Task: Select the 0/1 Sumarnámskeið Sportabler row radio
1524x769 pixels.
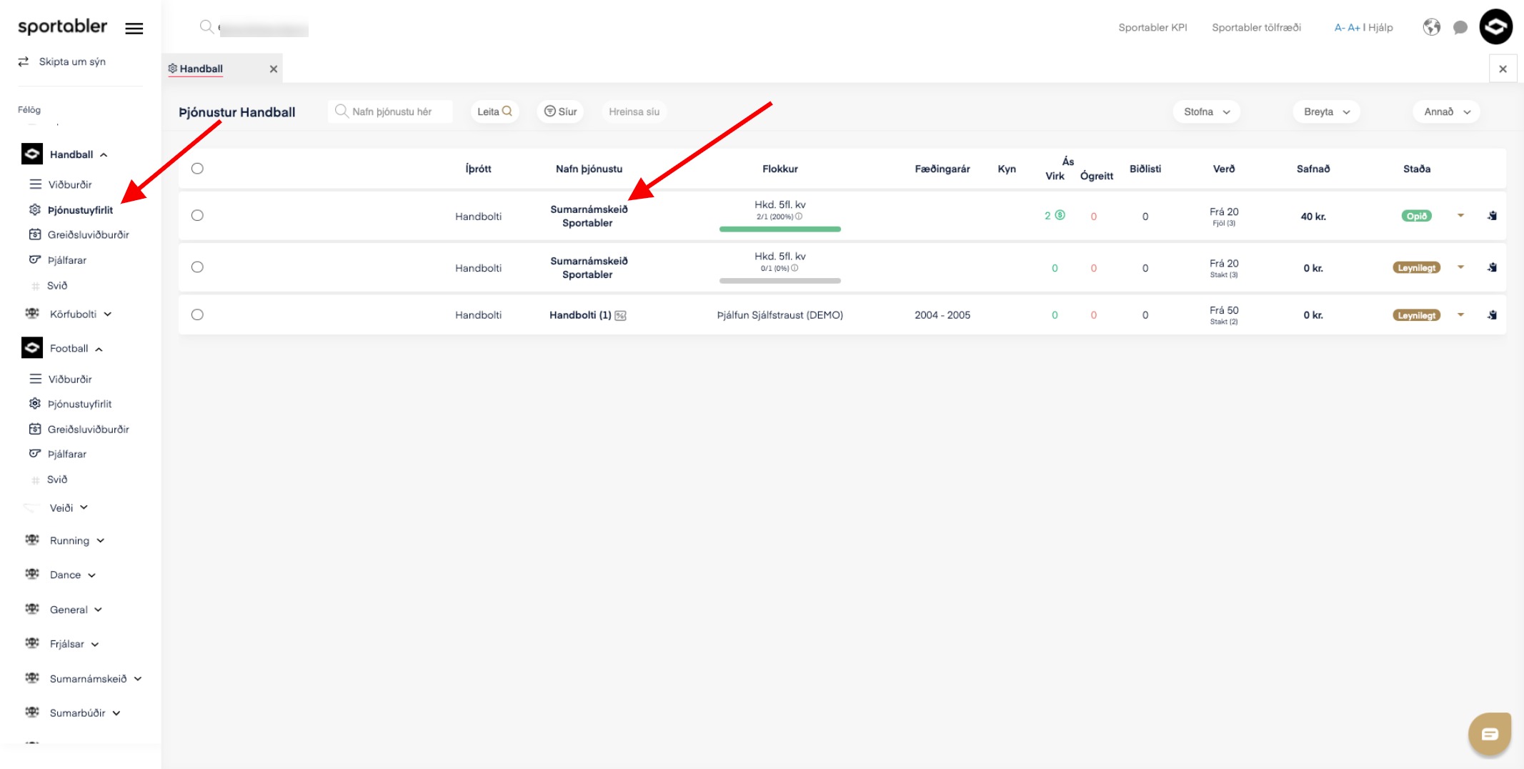Action: click(x=197, y=267)
